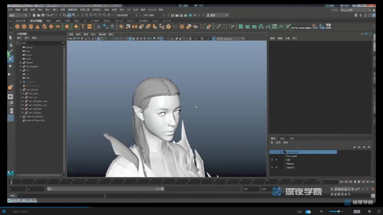The width and height of the screenshot is (383, 215).
Task: Select the Lasso tool in toolbox
Action: (10, 45)
